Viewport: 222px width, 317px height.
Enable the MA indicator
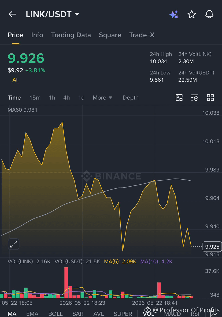12,314
